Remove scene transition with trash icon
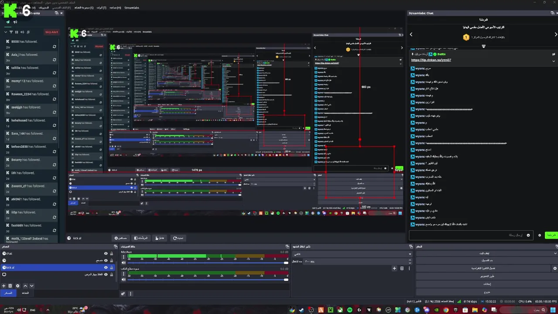The height and width of the screenshot is (314, 558). click(x=402, y=268)
